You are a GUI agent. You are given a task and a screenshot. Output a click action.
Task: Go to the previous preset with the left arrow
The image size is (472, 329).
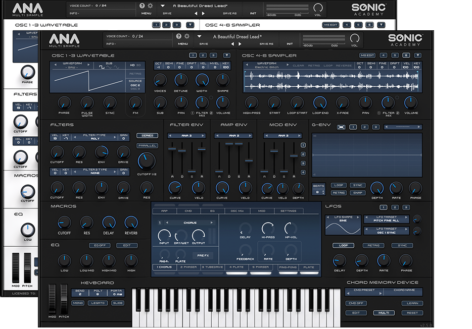pos(233,44)
